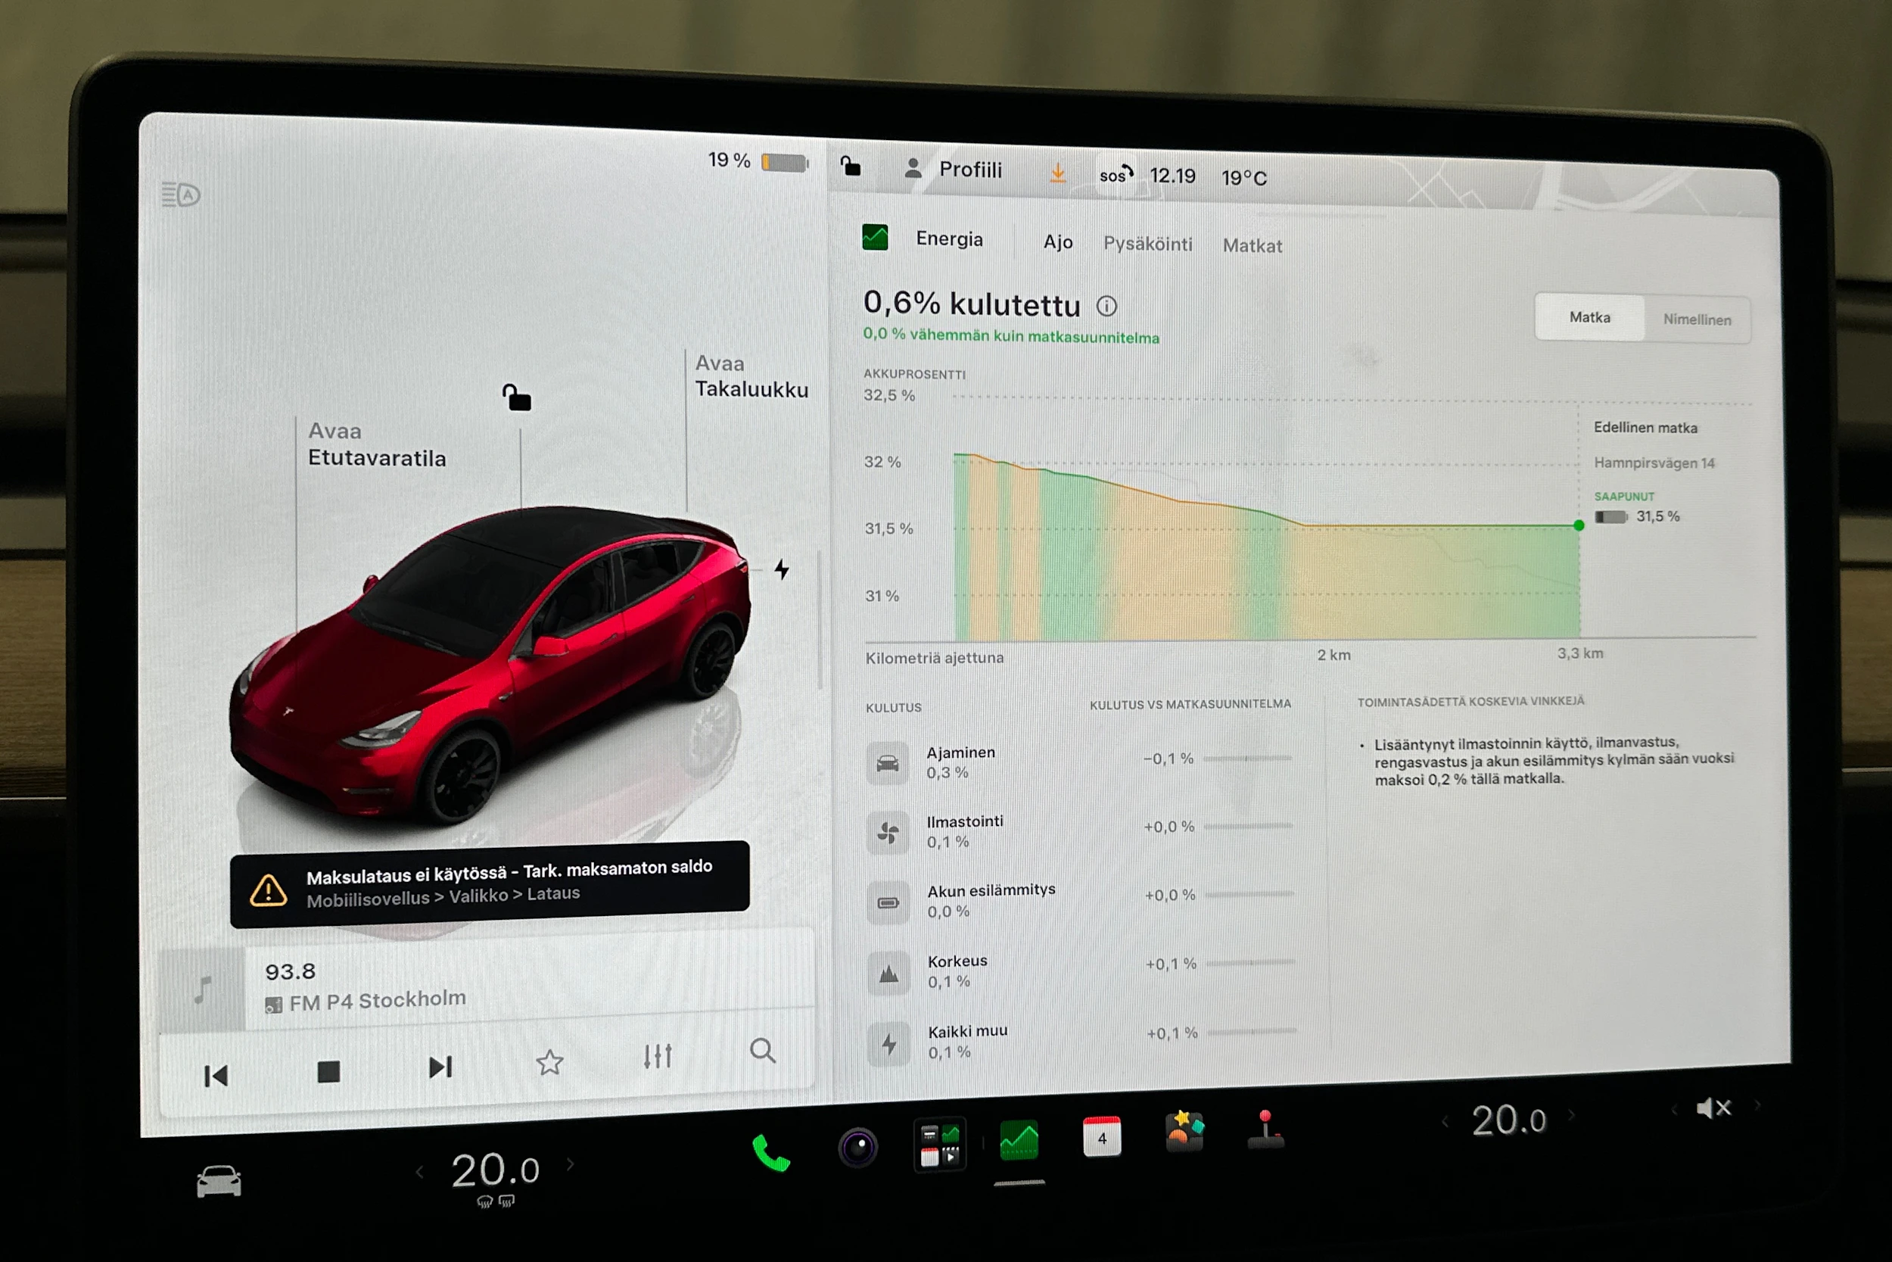Tap the green Energia app icon
The height and width of the screenshot is (1262, 1892).
875,238
